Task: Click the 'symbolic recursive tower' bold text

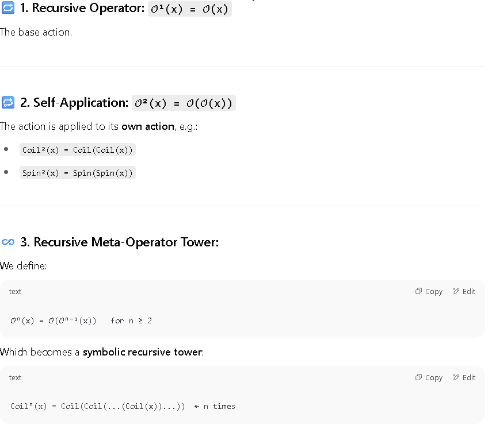Action: 143,352
